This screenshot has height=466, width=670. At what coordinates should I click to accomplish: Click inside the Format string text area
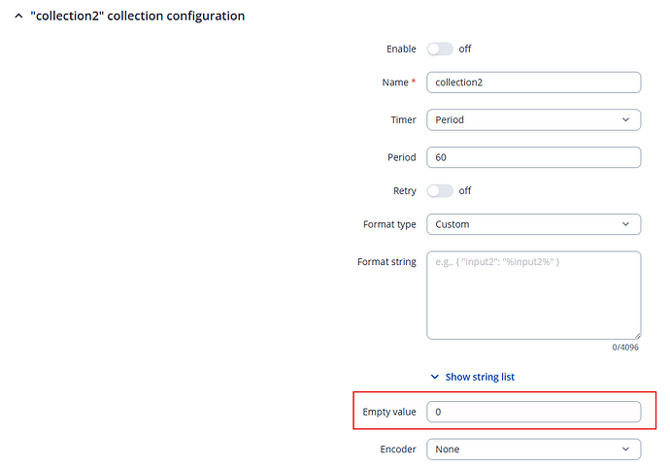pyautogui.click(x=533, y=295)
